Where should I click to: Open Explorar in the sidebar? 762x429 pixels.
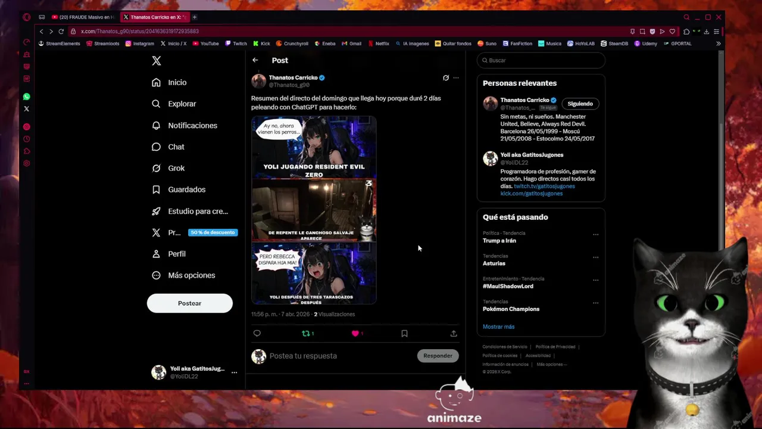pyautogui.click(x=174, y=104)
